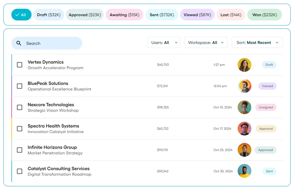
Task: Switch to the Sent ($732K) filter tab
Action: click(x=162, y=15)
